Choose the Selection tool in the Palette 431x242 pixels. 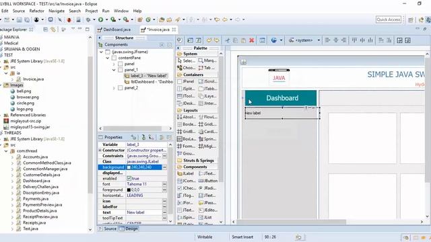tap(187, 61)
